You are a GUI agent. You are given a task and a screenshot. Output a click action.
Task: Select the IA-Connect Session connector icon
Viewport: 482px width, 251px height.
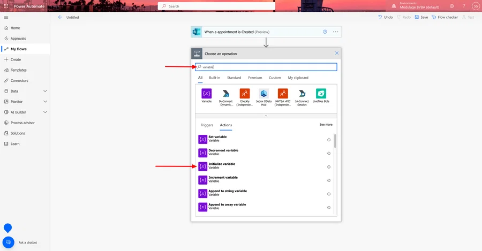click(x=302, y=94)
